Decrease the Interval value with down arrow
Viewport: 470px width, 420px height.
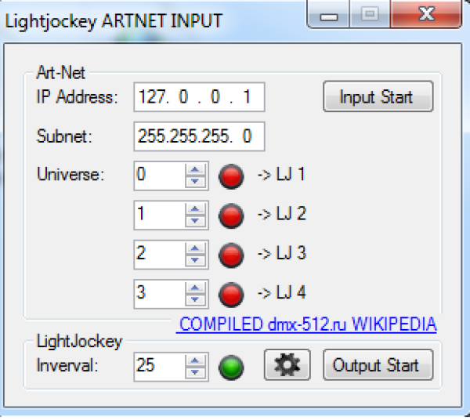point(194,371)
